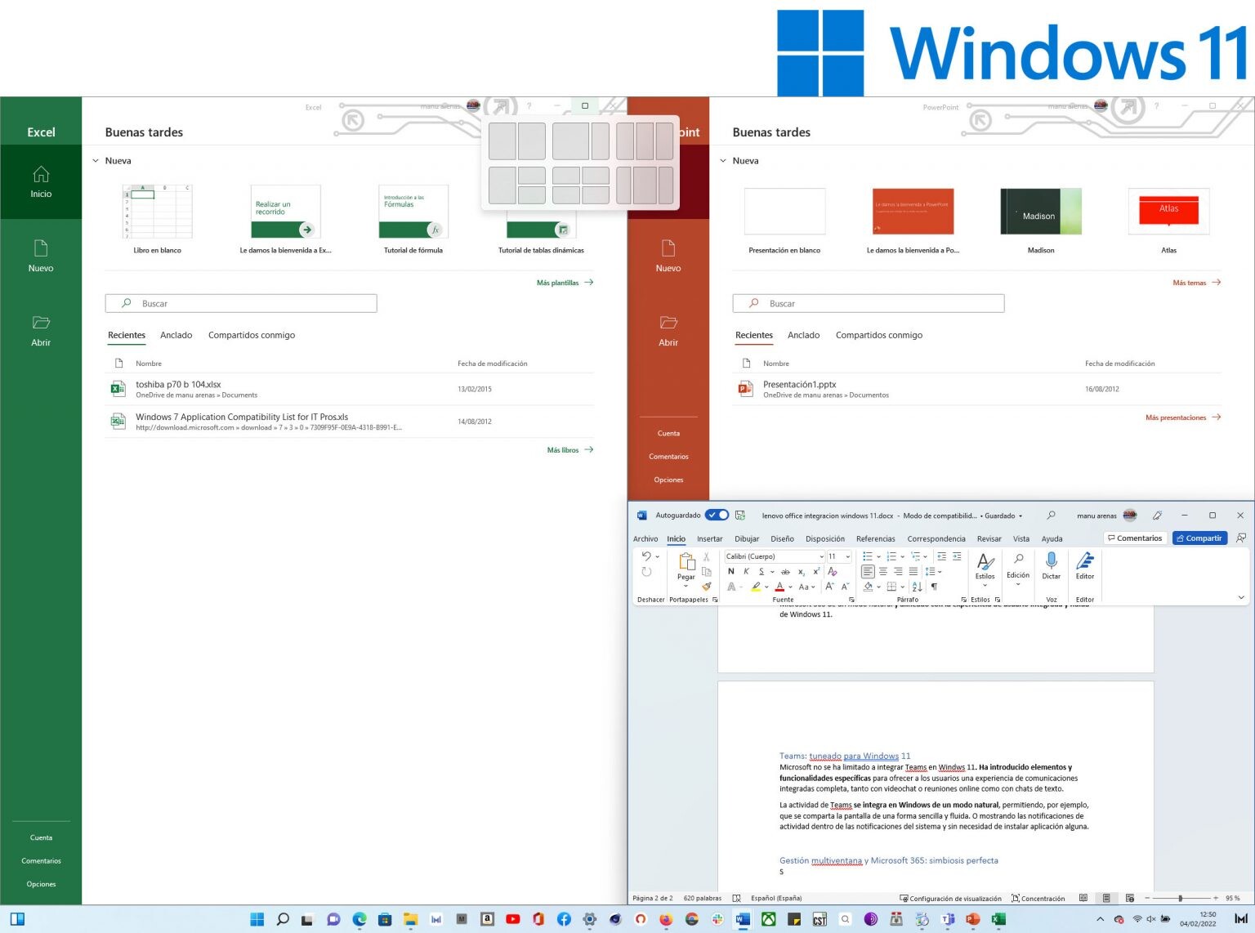The height and width of the screenshot is (933, 1255).
Task: Enable Concentración mode in the status bar
Action: 1038,898
